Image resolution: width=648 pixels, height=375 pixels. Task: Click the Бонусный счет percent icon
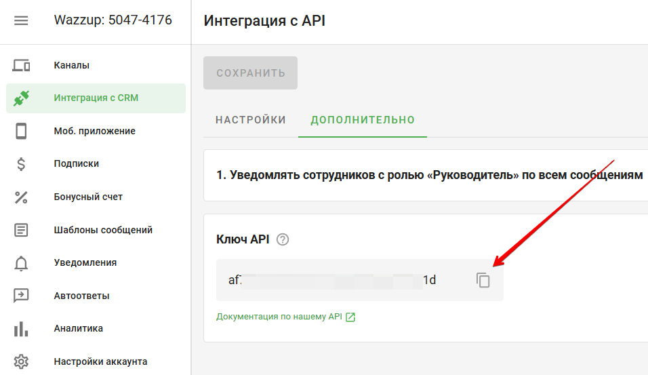[21, 197]
